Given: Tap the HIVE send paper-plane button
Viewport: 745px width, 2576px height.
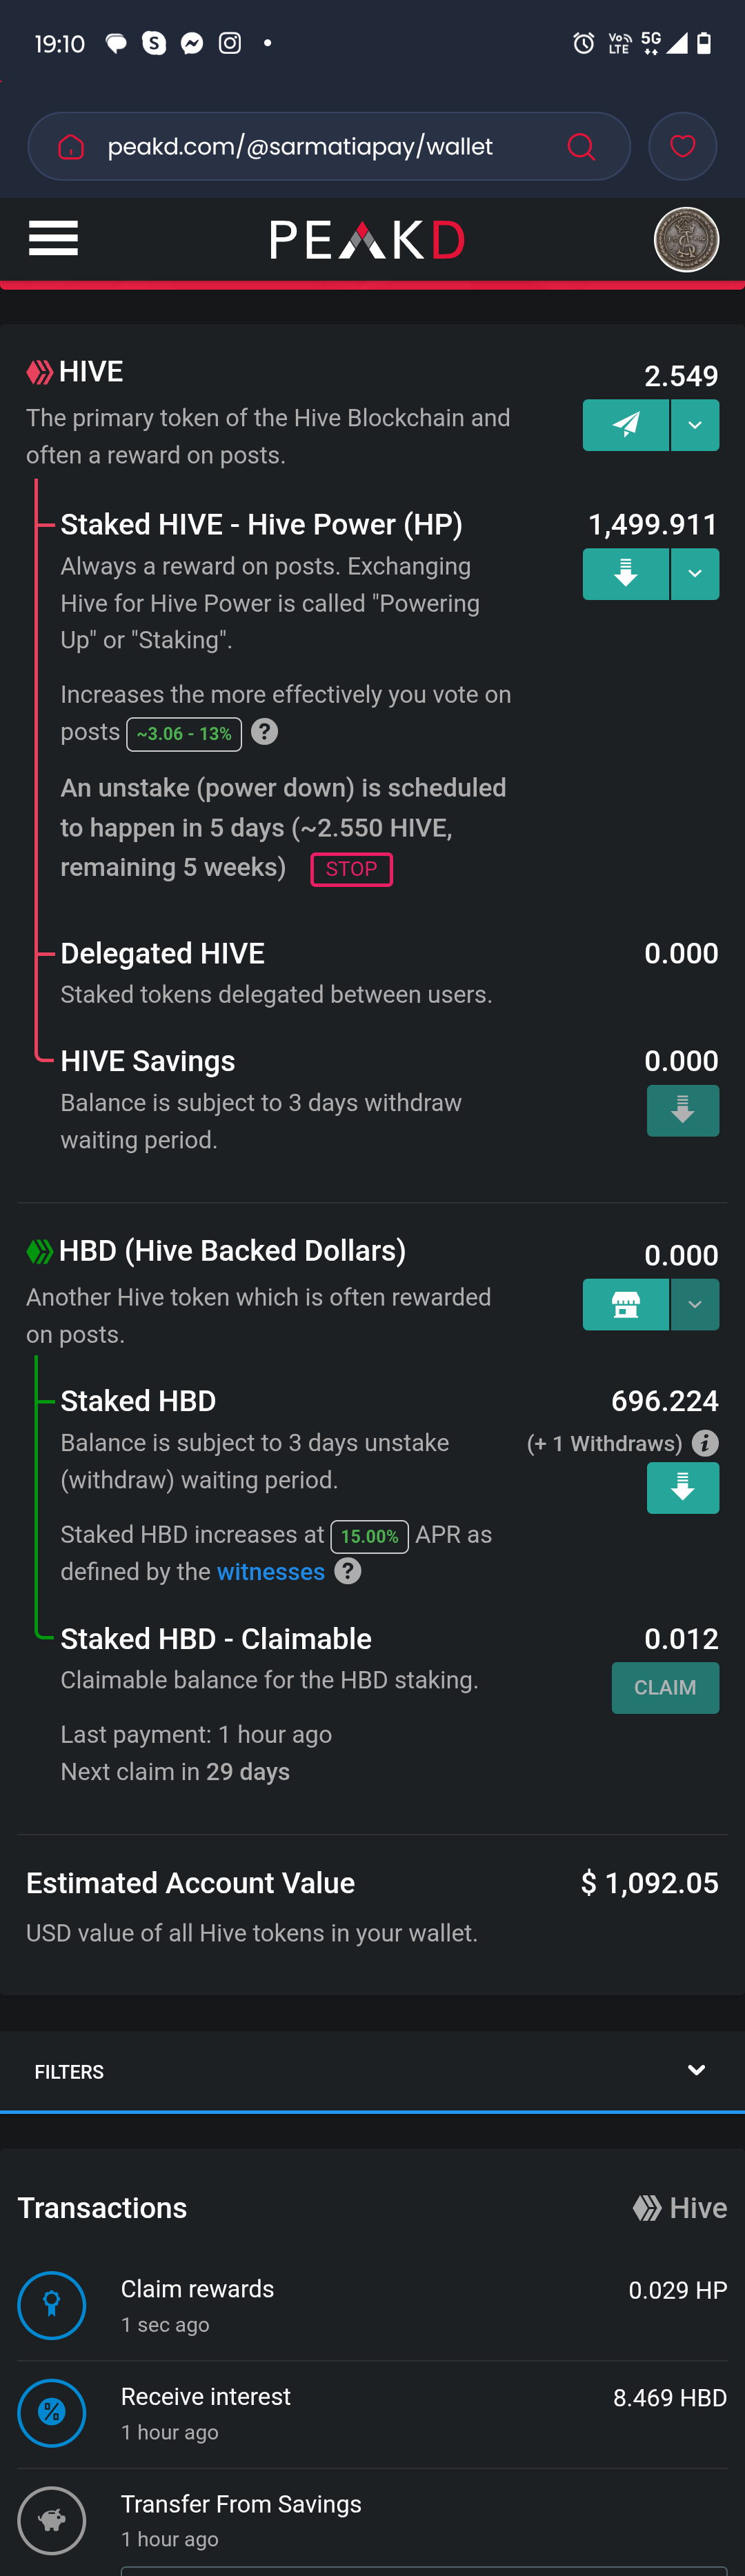Looking at the screenshot, I should (625, 425).
